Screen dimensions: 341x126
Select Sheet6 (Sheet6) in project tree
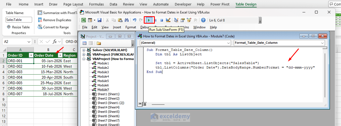pos(108,116)
